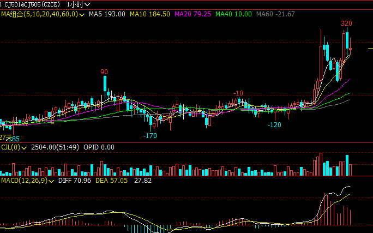The image size is (373, 233).
Task: Select the magenta MA20 79.25 label
Action: [x=192, y=14]
